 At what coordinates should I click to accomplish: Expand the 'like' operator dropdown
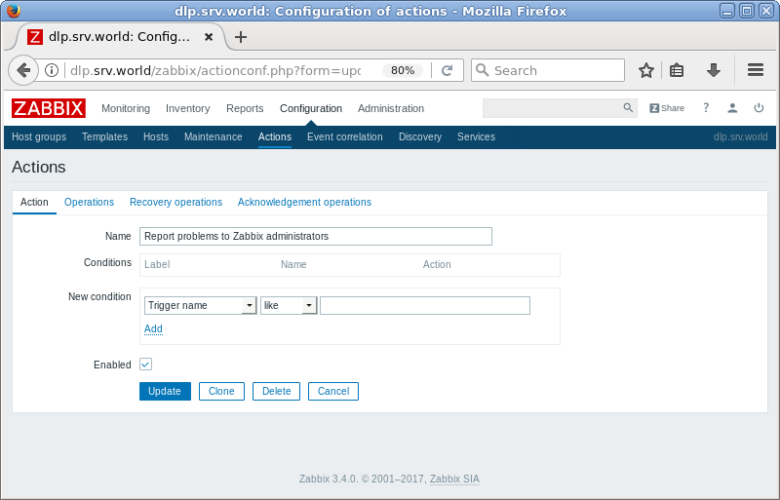(x=289, y=305)
